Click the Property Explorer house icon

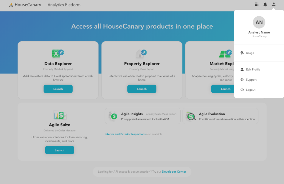click(x=142, y=53)
